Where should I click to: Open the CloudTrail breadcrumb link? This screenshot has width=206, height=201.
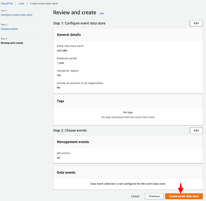7,3
